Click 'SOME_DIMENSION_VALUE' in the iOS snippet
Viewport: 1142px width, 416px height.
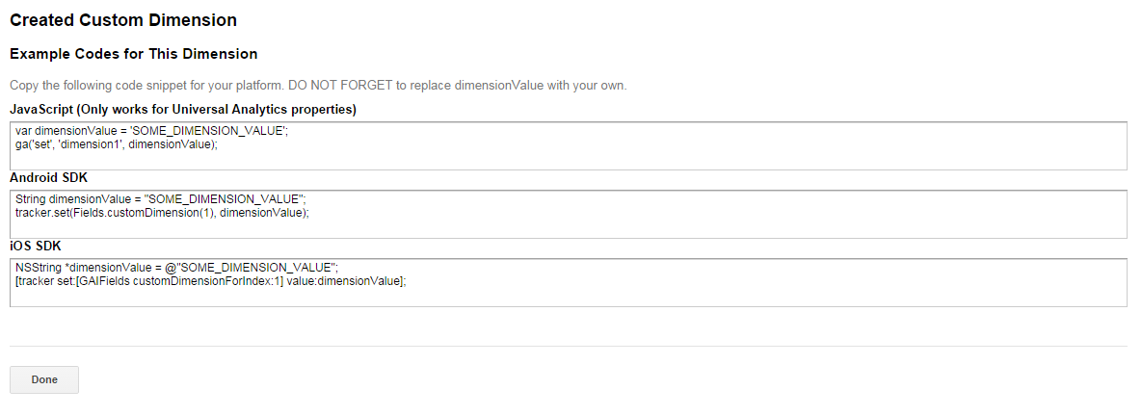tap(256, 268)
